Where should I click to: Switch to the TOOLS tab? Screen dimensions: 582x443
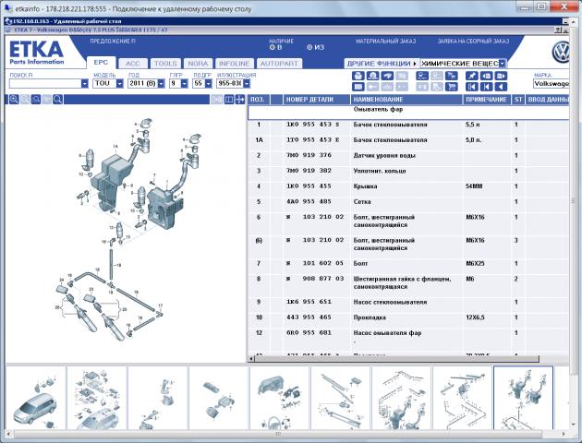click(165, 64)
